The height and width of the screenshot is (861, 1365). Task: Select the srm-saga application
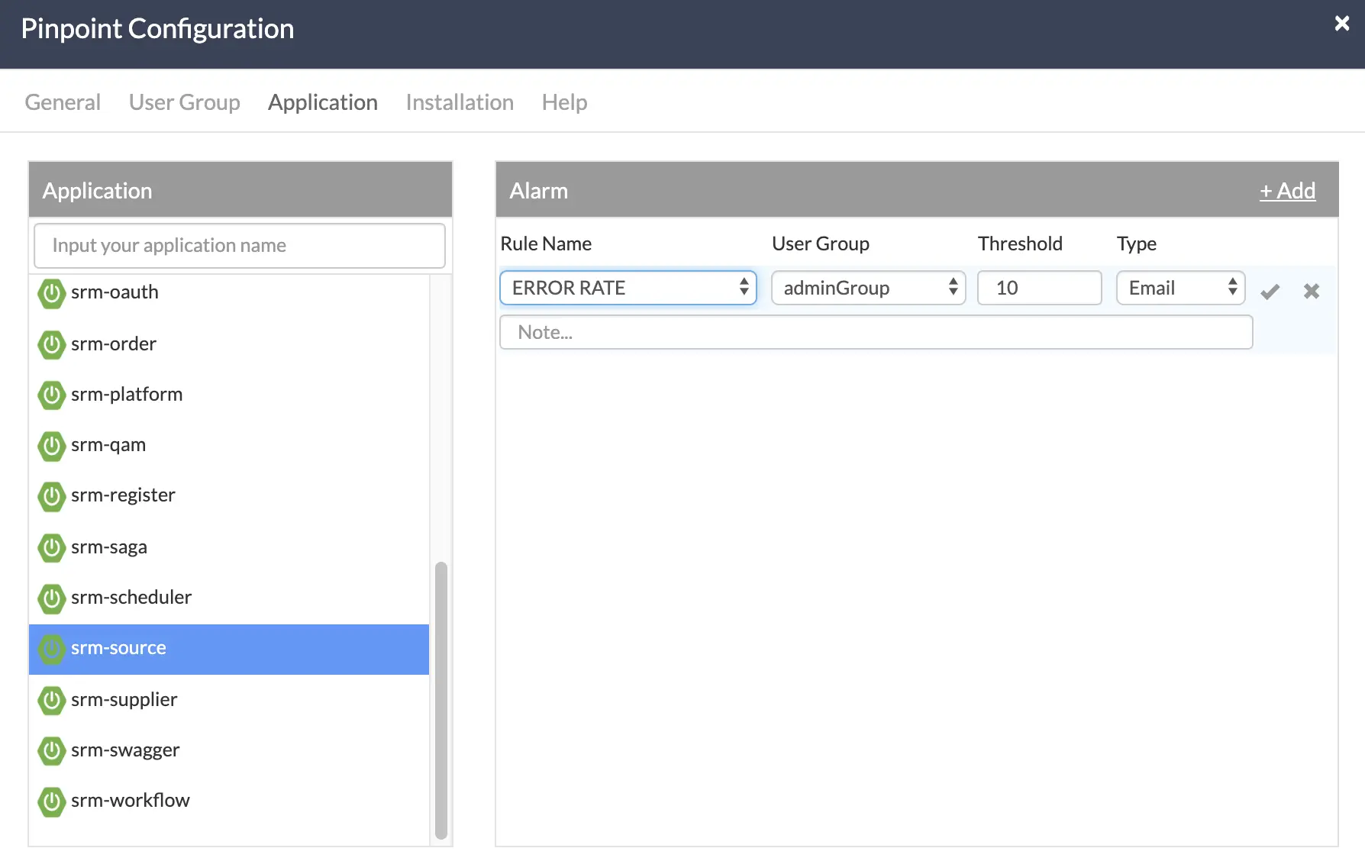[x=229, y=547]
